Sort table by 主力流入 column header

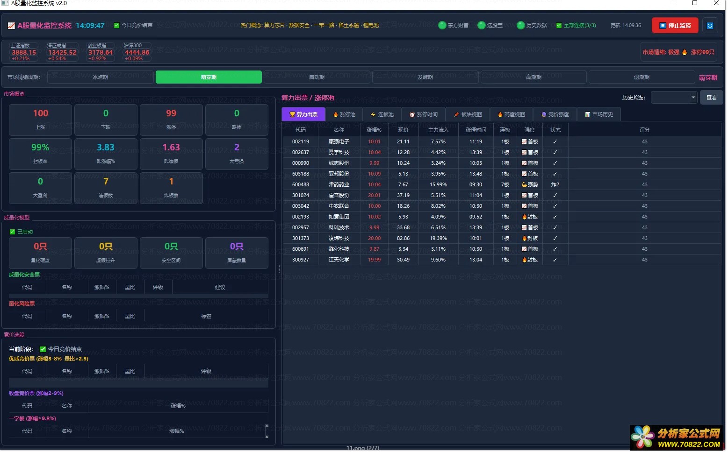[438, 130]
